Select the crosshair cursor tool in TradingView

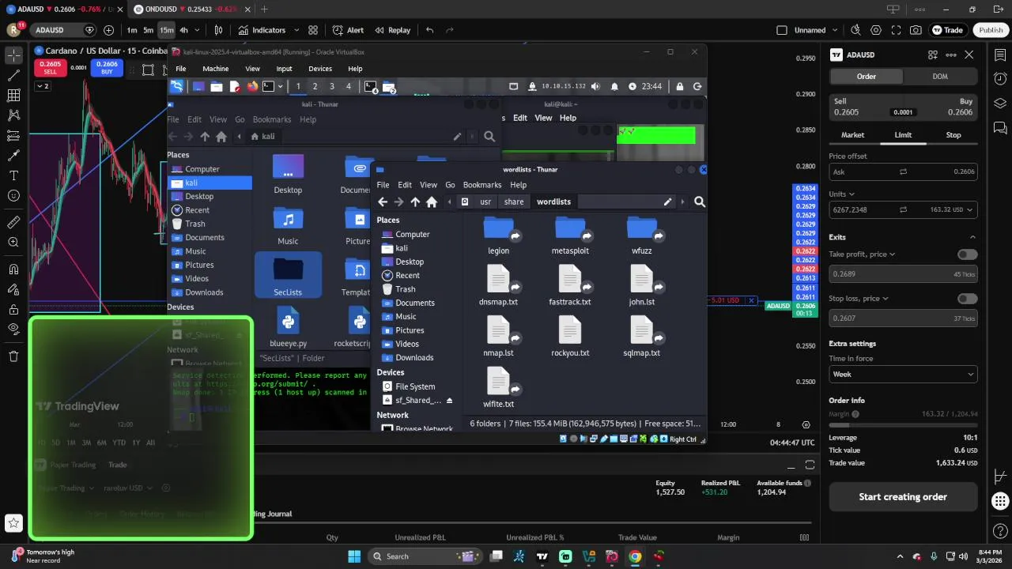point(13,55)
